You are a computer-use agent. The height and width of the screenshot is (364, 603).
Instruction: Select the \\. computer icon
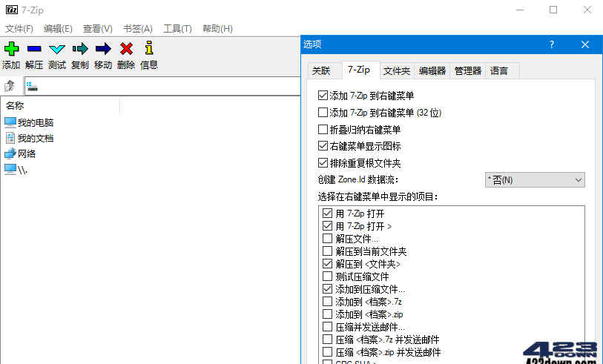coord(10,170)
